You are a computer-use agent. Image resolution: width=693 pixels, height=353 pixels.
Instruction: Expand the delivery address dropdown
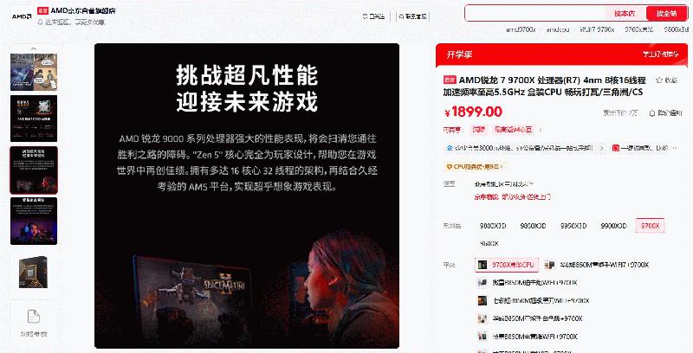coord(504,183)
